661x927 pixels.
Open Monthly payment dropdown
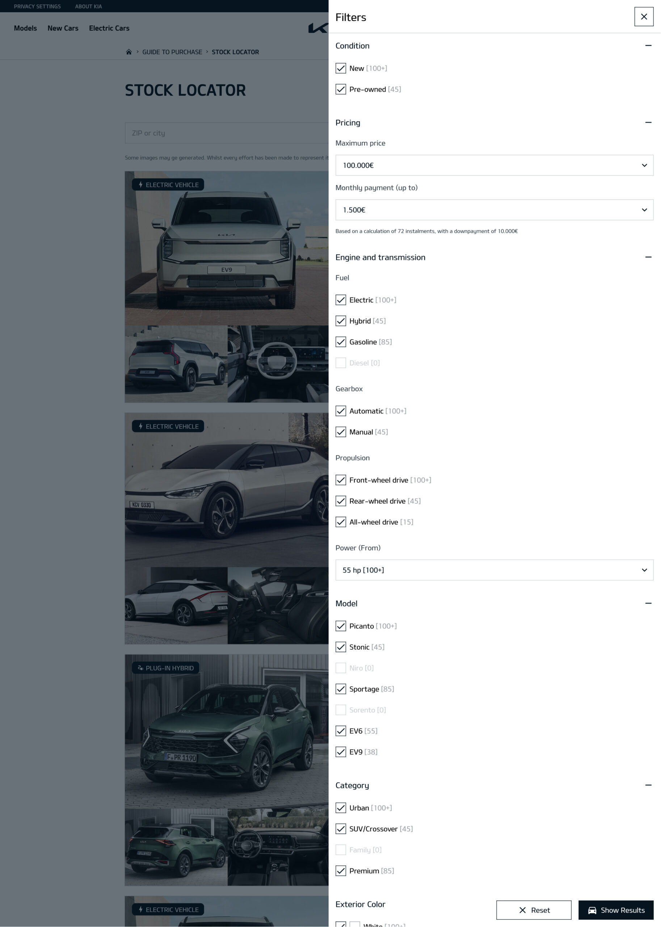[x=494, y=210]
